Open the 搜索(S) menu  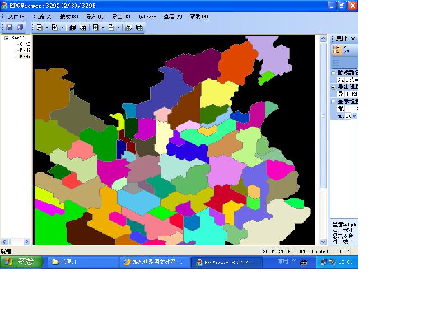[69, 17]
